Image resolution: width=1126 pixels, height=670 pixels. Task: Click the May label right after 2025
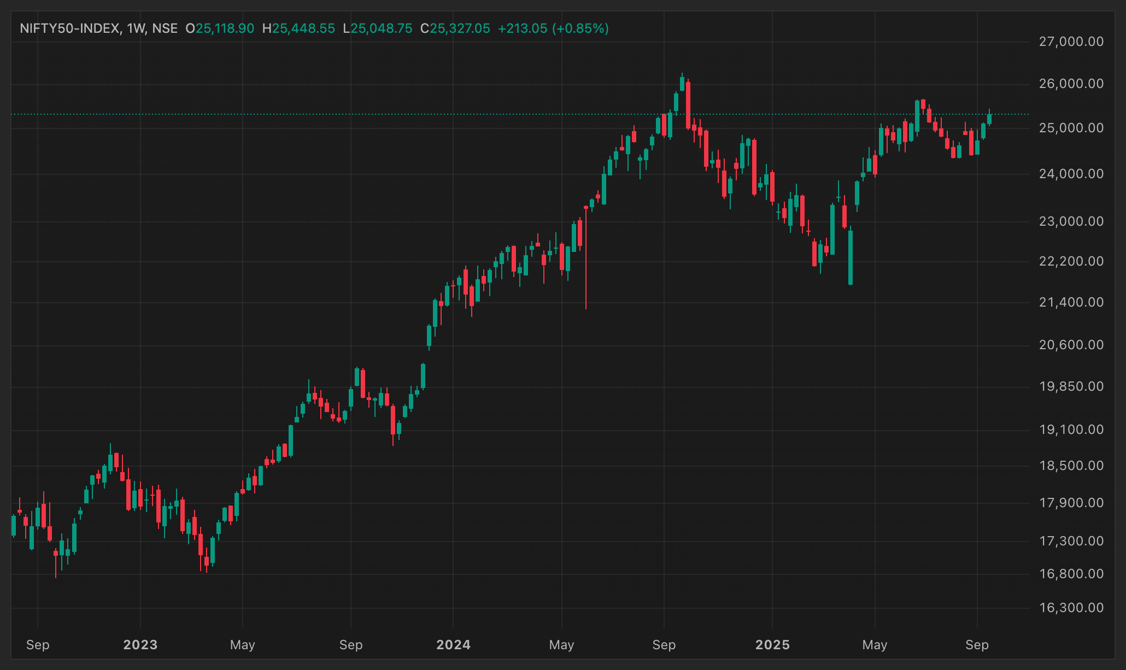[875, 645]
